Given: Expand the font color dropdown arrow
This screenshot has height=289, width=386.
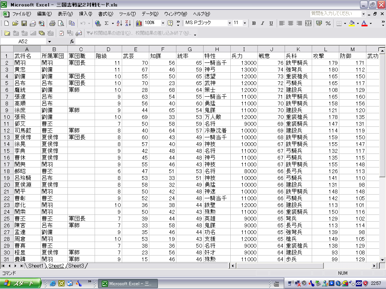Looking at the screenshot, I should point(371,23).
